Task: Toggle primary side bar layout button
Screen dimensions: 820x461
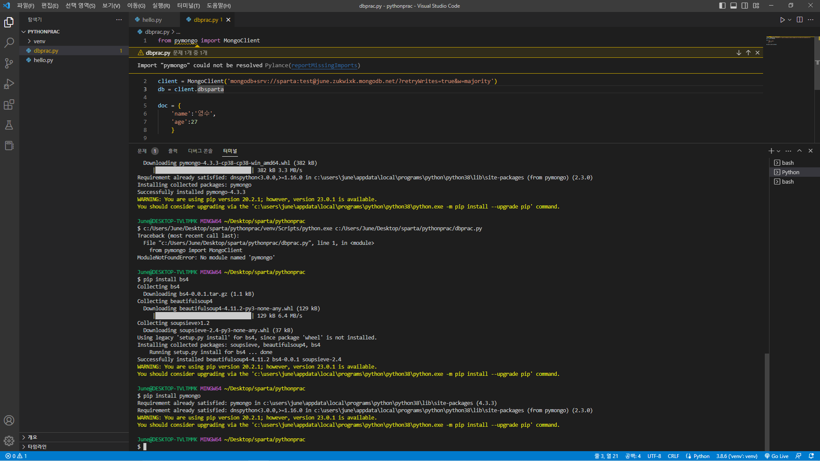Action: point(722,6)
